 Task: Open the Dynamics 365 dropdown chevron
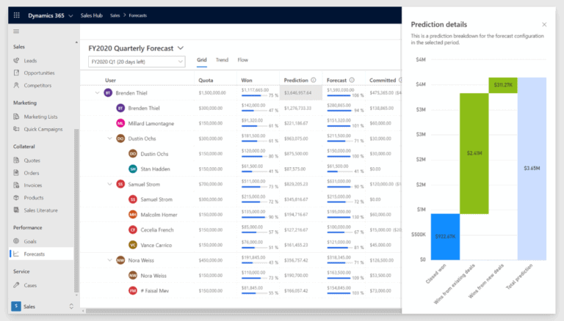(x=70, y=16)
